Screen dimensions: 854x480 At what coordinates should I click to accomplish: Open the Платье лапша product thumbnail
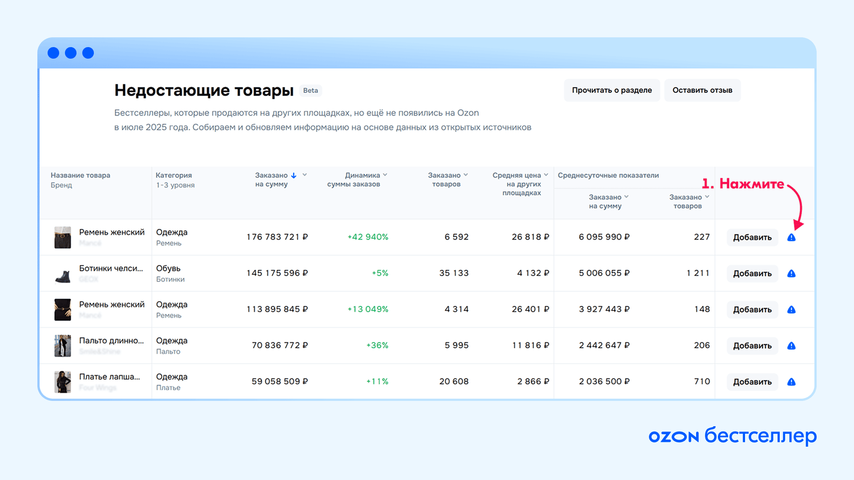tap(63, 381)
